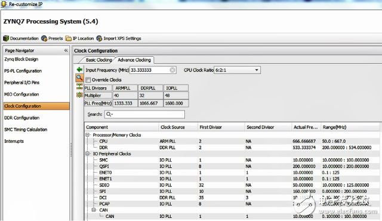Select the SMC clock row

[232, 160]
